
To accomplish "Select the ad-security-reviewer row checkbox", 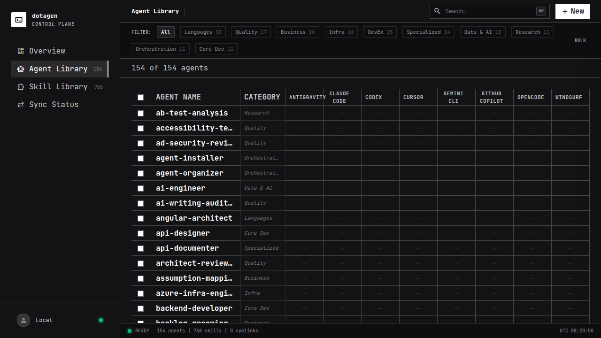I will (140, 143).
